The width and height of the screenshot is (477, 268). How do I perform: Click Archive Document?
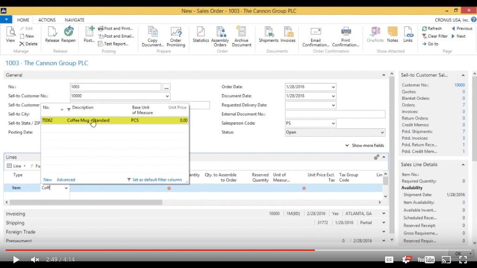click(242, 37)
